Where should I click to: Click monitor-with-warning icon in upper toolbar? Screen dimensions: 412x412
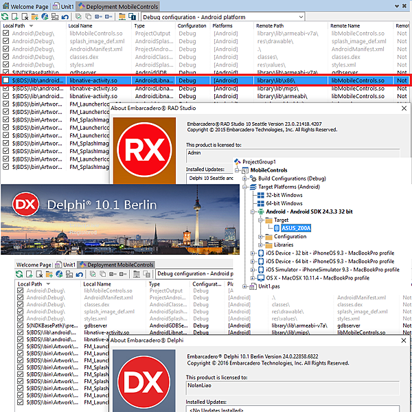pyautogui.click(x=132, y=16)
